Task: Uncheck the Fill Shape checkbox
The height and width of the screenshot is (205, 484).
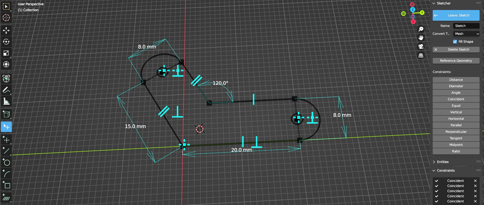Action: pyautogui.click(x=455, y=42)
